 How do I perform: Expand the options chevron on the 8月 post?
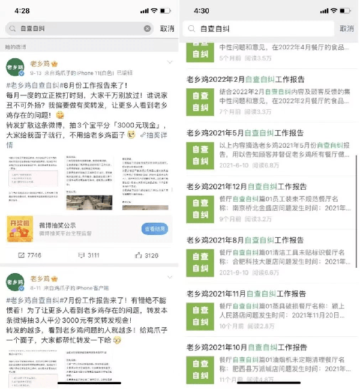tap(170, 62)
